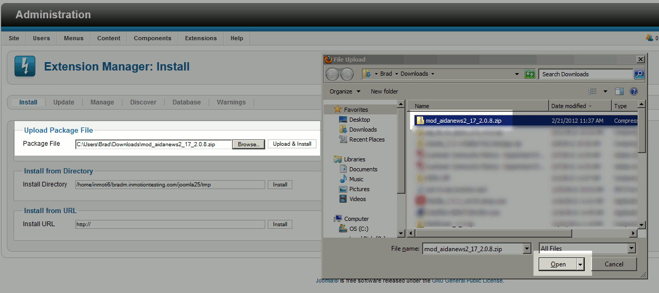The image size is (659, 293).
Task: Click the Desktop icon in navigation pane
Action: click(343, 120)
